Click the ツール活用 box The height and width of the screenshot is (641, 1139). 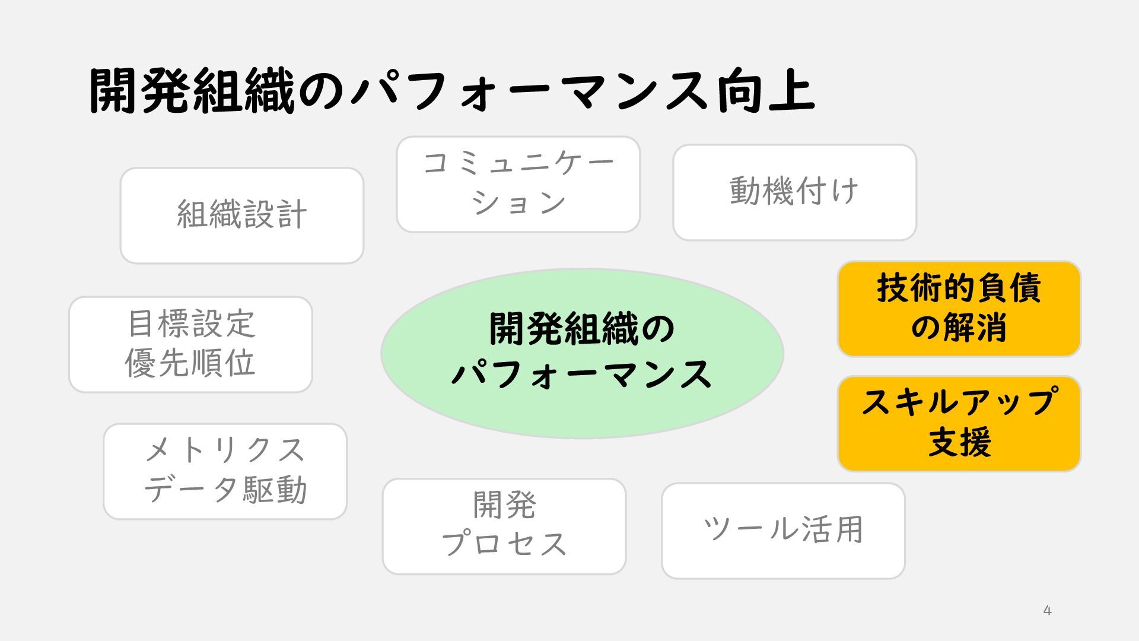coord(784,531)
